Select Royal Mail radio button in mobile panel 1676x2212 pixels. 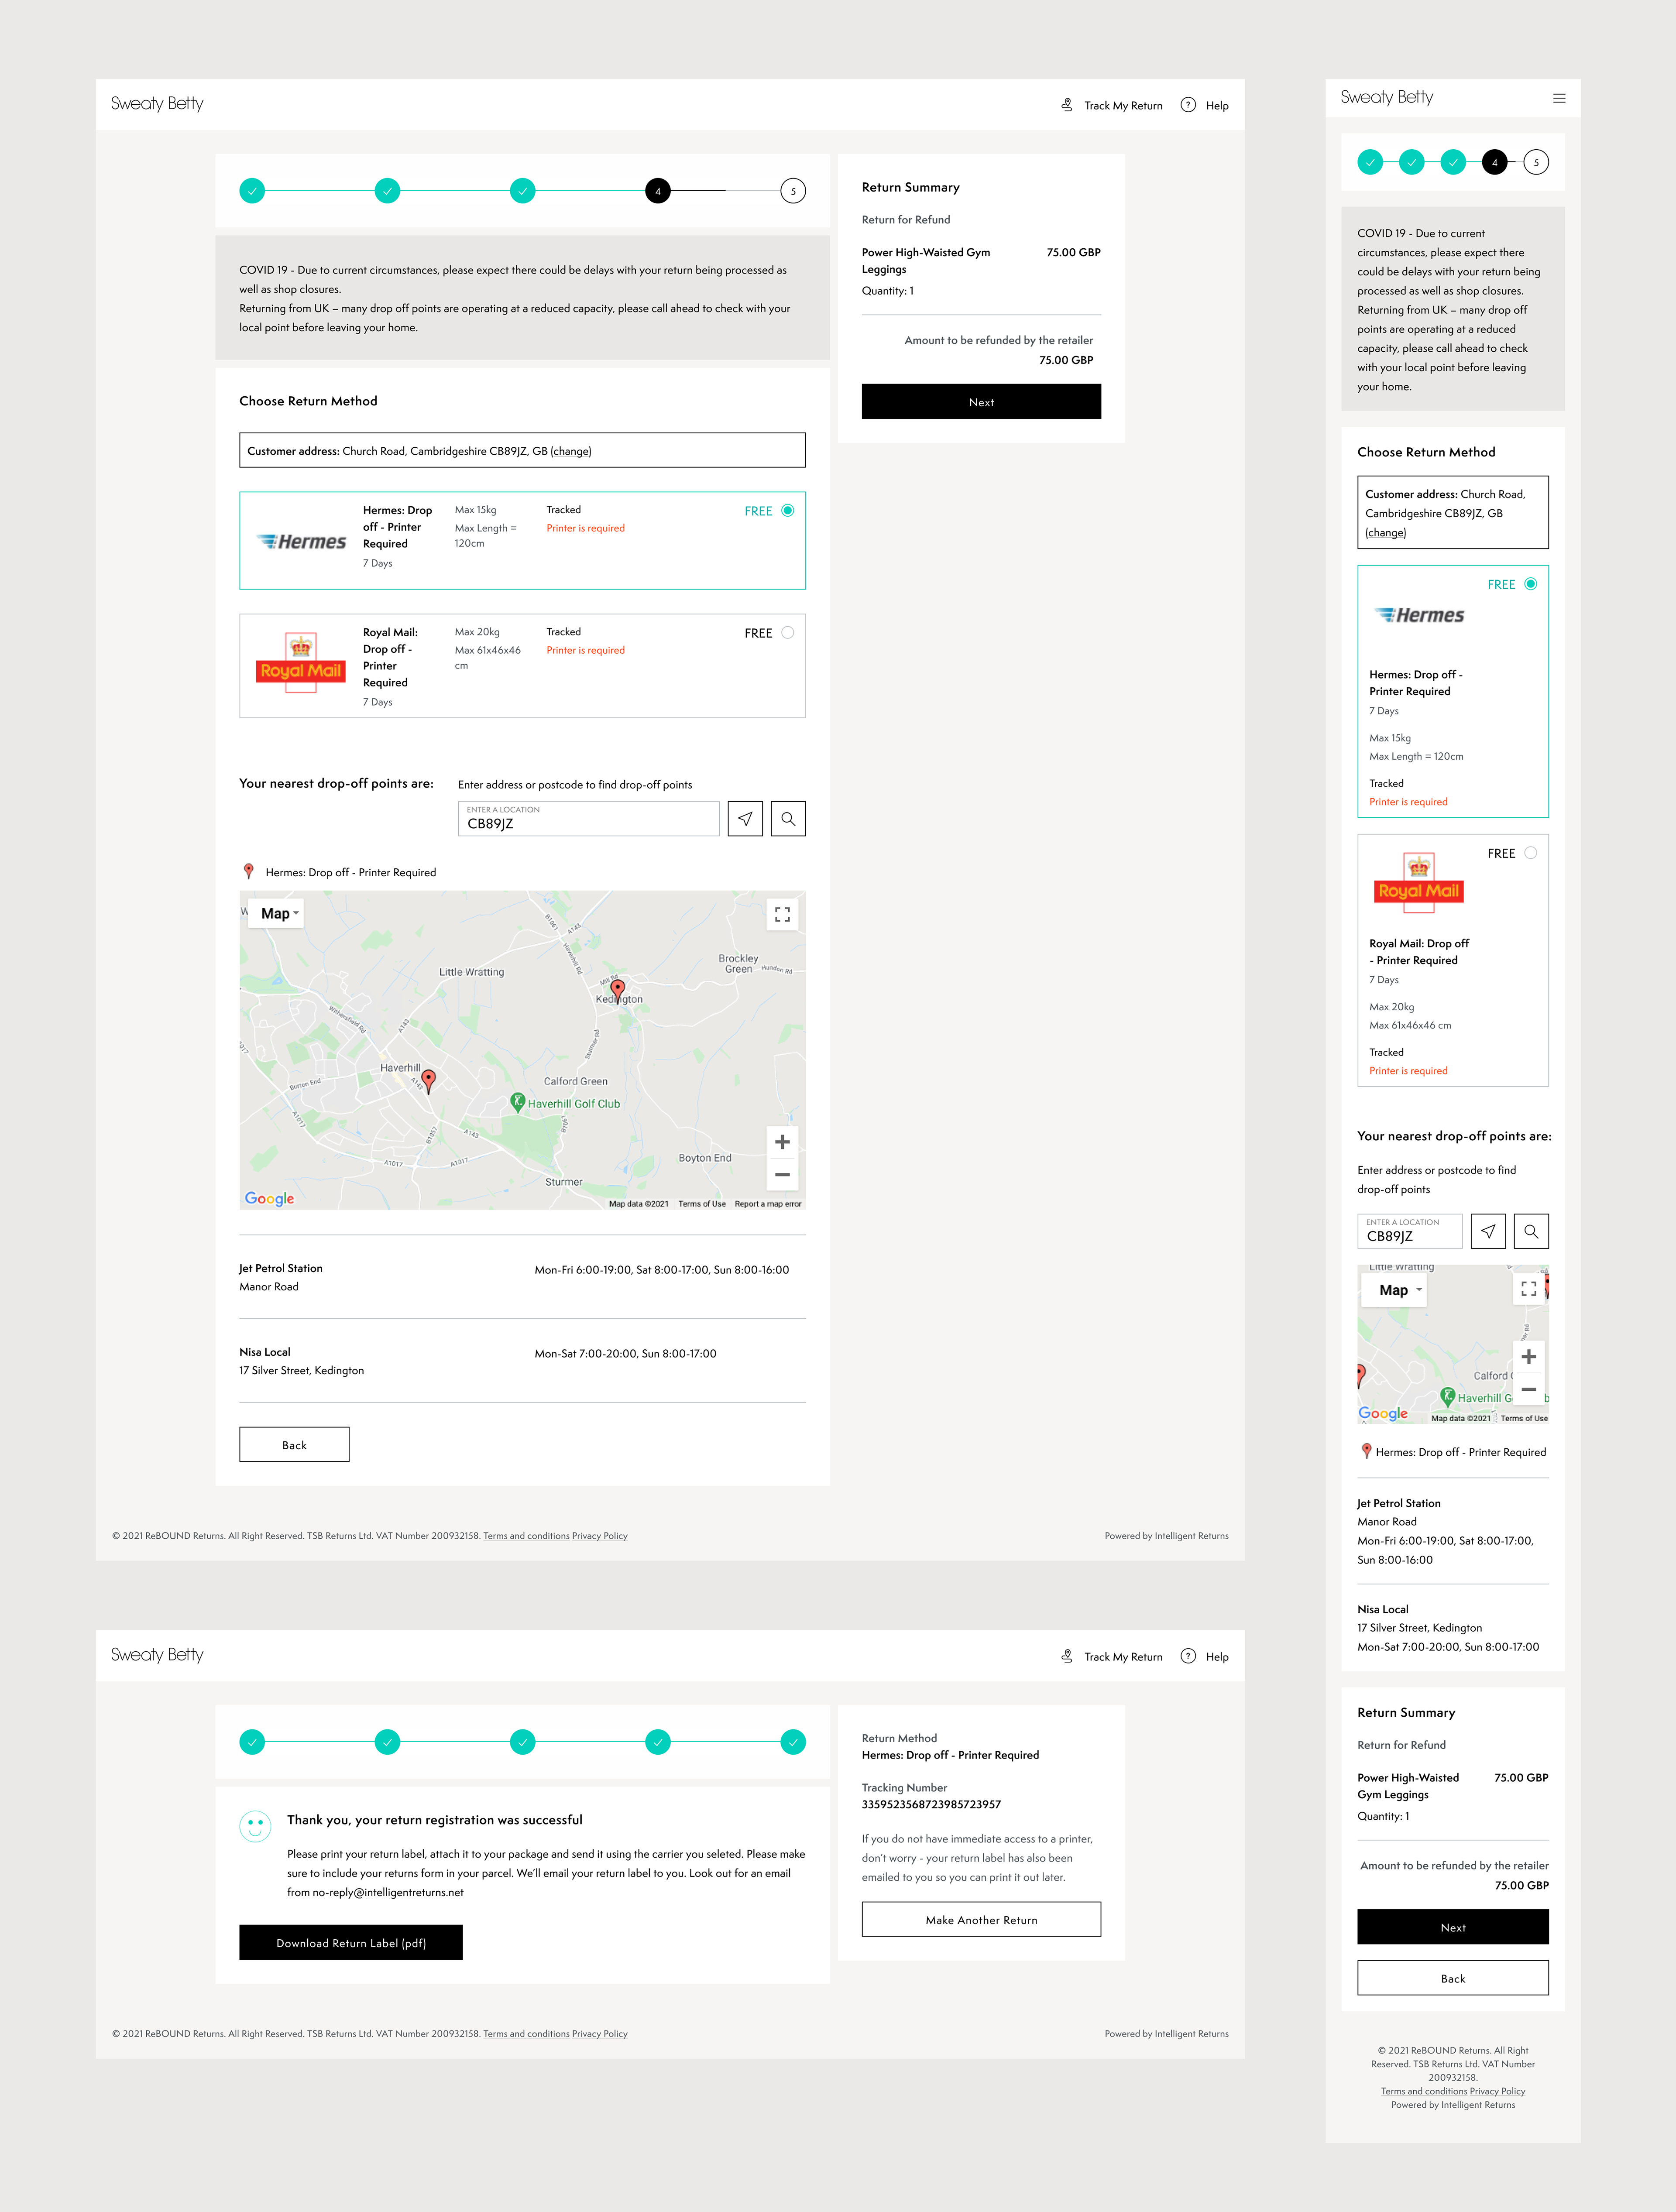click(1531, 853)
